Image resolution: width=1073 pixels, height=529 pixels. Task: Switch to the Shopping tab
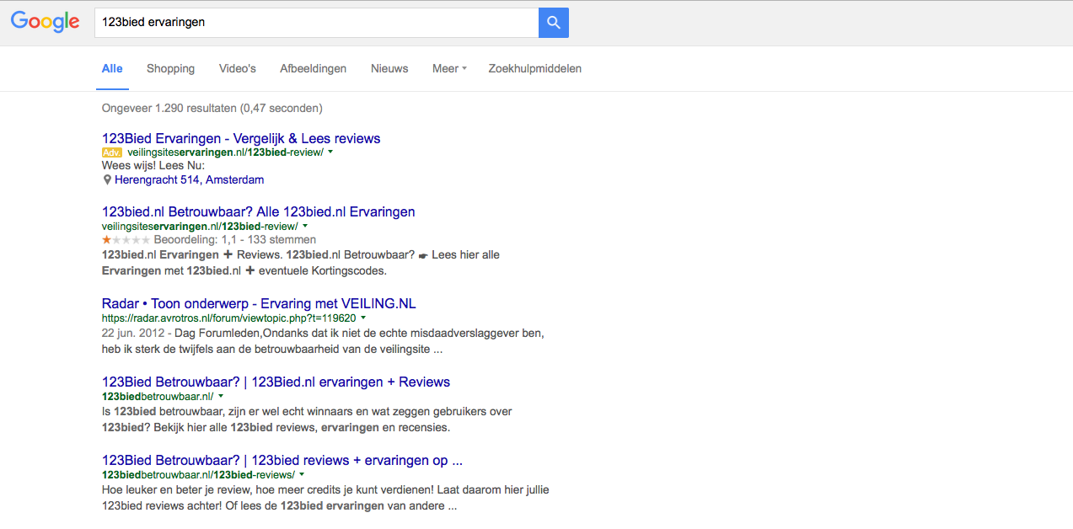170,69
